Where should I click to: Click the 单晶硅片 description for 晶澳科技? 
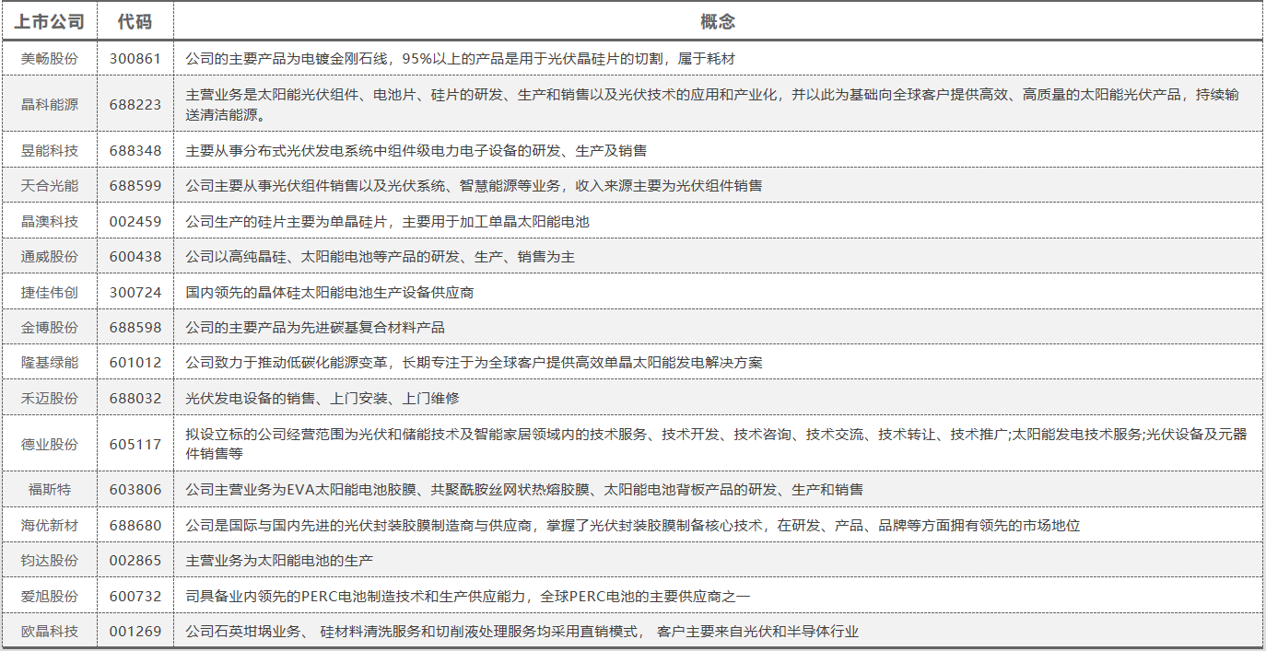pyautogui.click(x=387, y=222)
